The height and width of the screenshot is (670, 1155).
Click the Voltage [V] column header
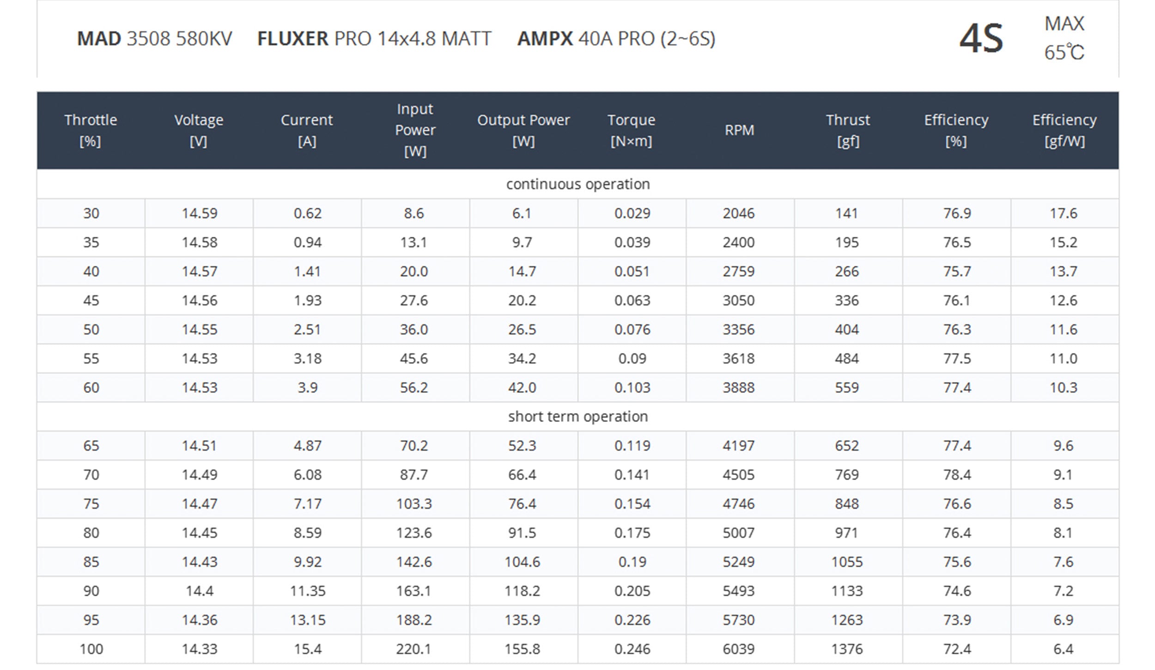[x=199, y=130]
